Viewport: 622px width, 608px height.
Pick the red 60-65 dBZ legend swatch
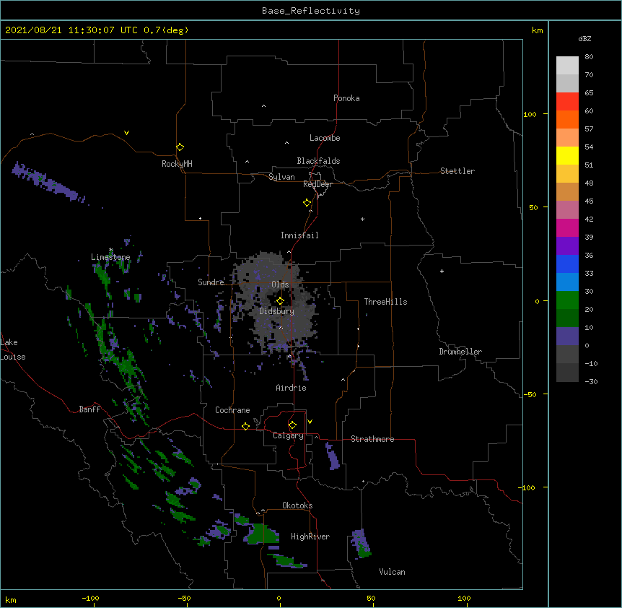pyautogui.click(x=567, y=101)
